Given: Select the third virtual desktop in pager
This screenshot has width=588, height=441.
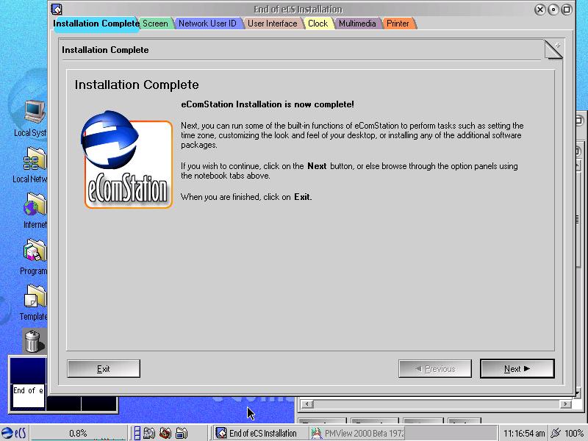Looking at the screenshot, I should tap(98, 404).
